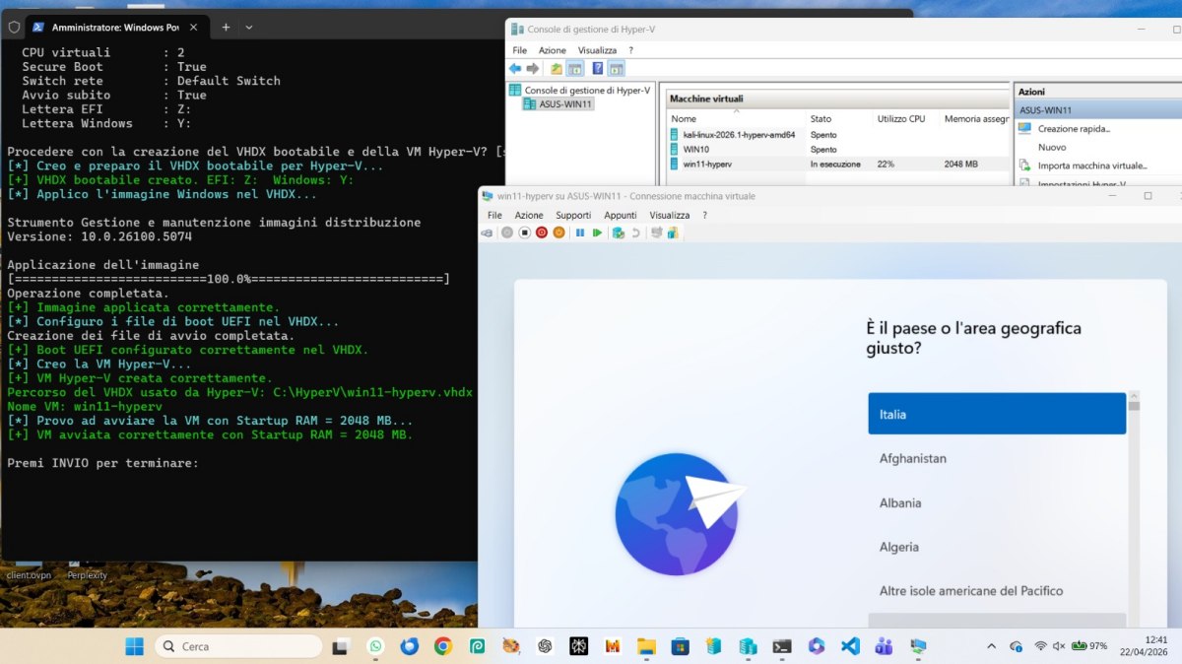Choose Albania from the country options
This screenshot has height=664, width=1182.
click(x=996, y=502)
